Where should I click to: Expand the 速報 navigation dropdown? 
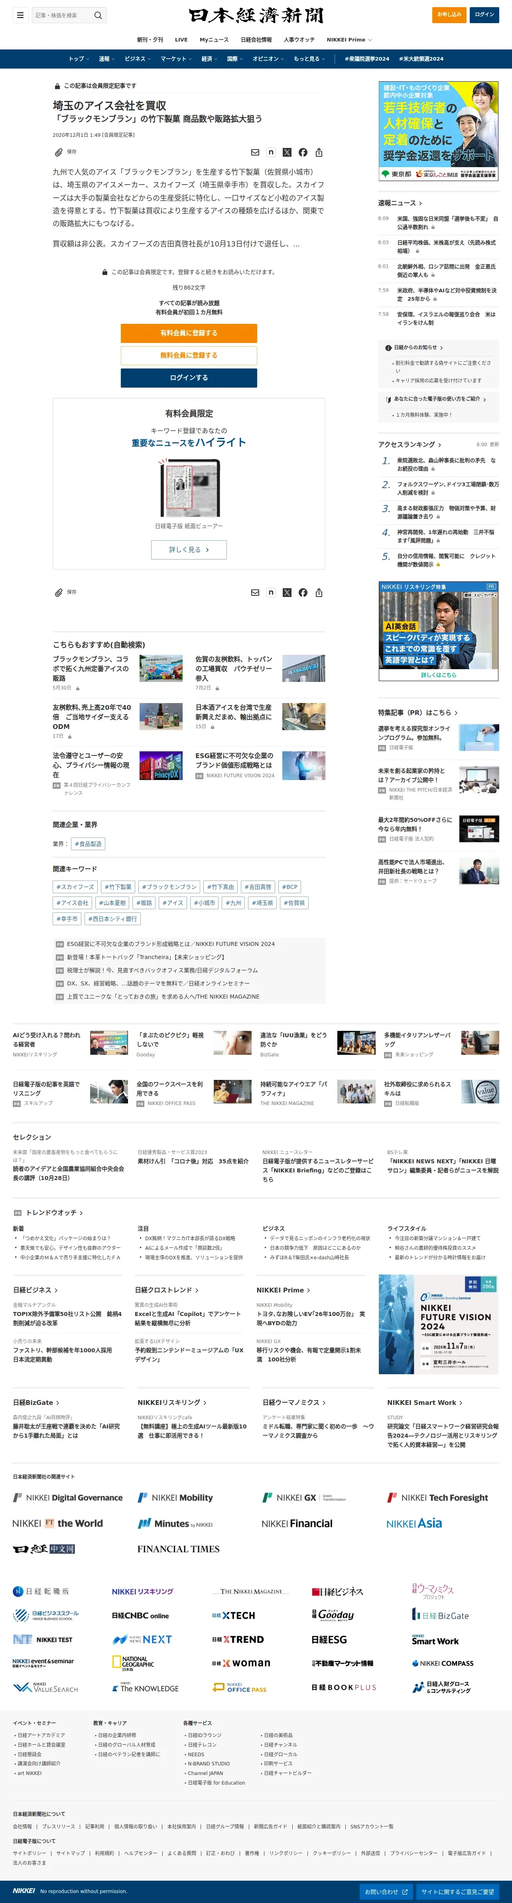[x=107, y=59]
